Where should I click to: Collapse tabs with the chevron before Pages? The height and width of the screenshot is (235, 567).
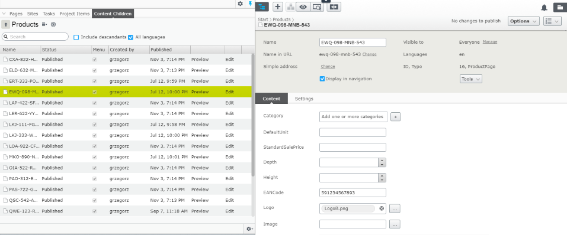(x=4, y=14)
